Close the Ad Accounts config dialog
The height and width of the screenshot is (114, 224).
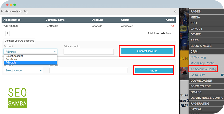175,11
